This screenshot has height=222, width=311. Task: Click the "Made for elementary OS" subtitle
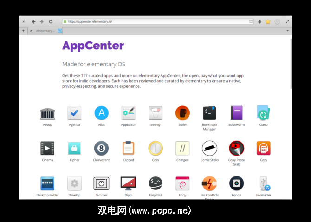pos(94,64)
